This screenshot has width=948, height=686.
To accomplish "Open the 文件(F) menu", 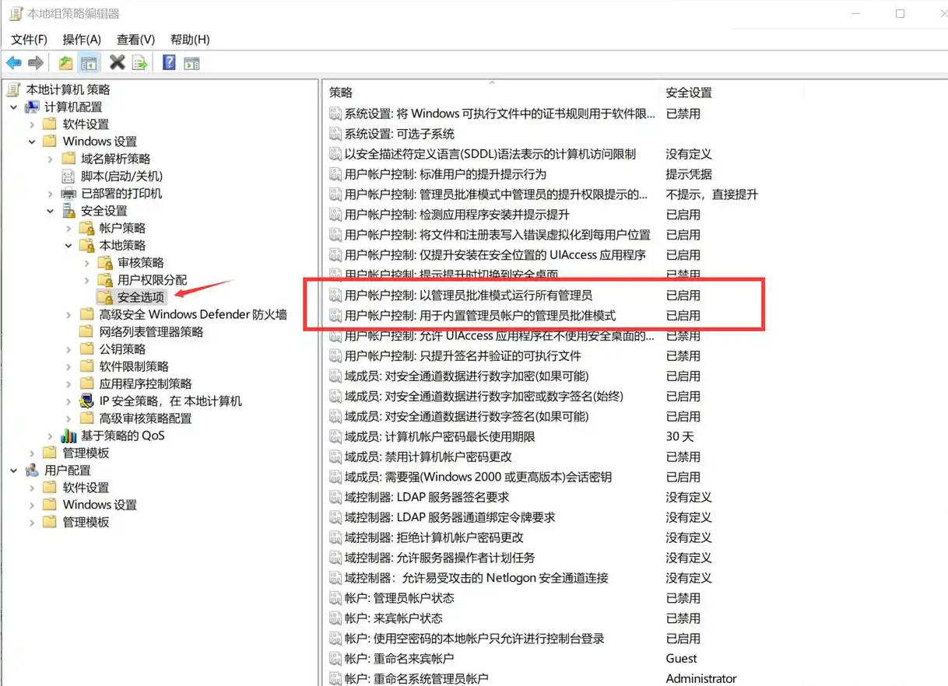I will (x=29, y=40).
